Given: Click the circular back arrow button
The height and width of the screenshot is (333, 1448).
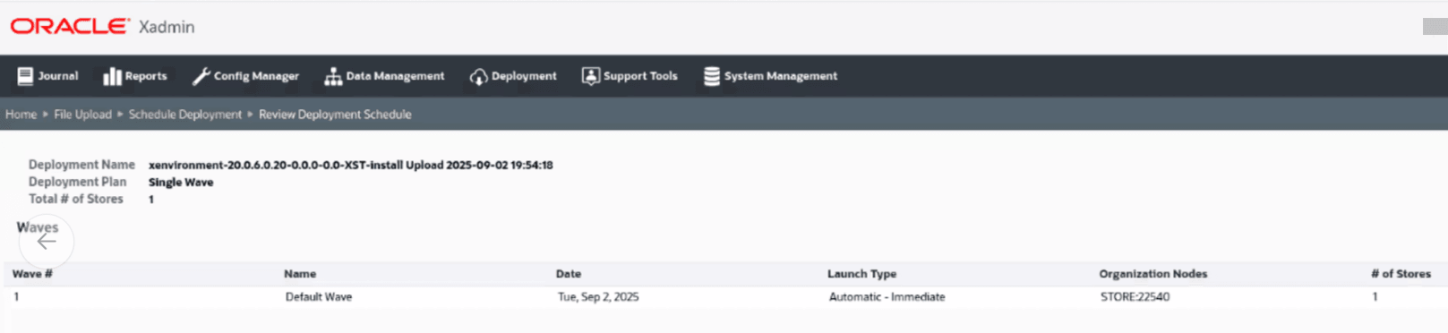Looking at the screenshot, I should (47, 241).
